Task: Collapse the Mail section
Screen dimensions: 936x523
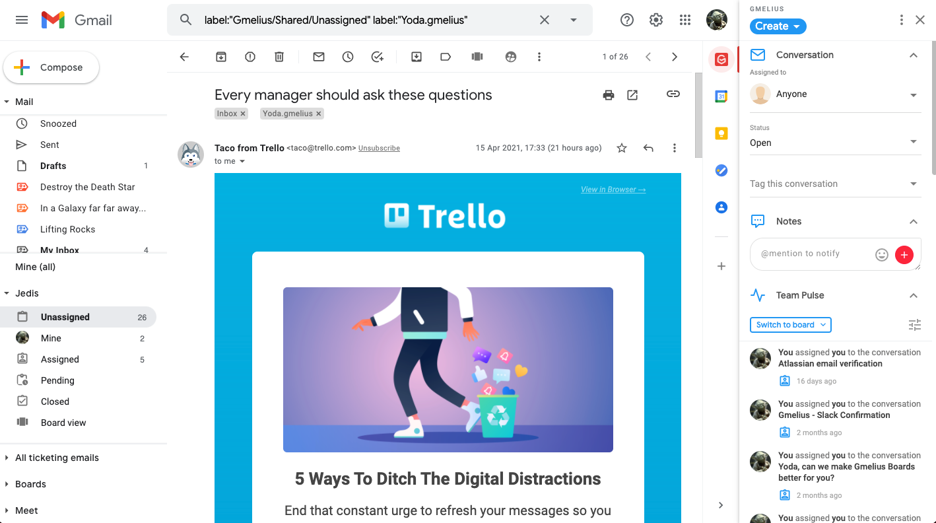Action: click(x=7, y=102)
